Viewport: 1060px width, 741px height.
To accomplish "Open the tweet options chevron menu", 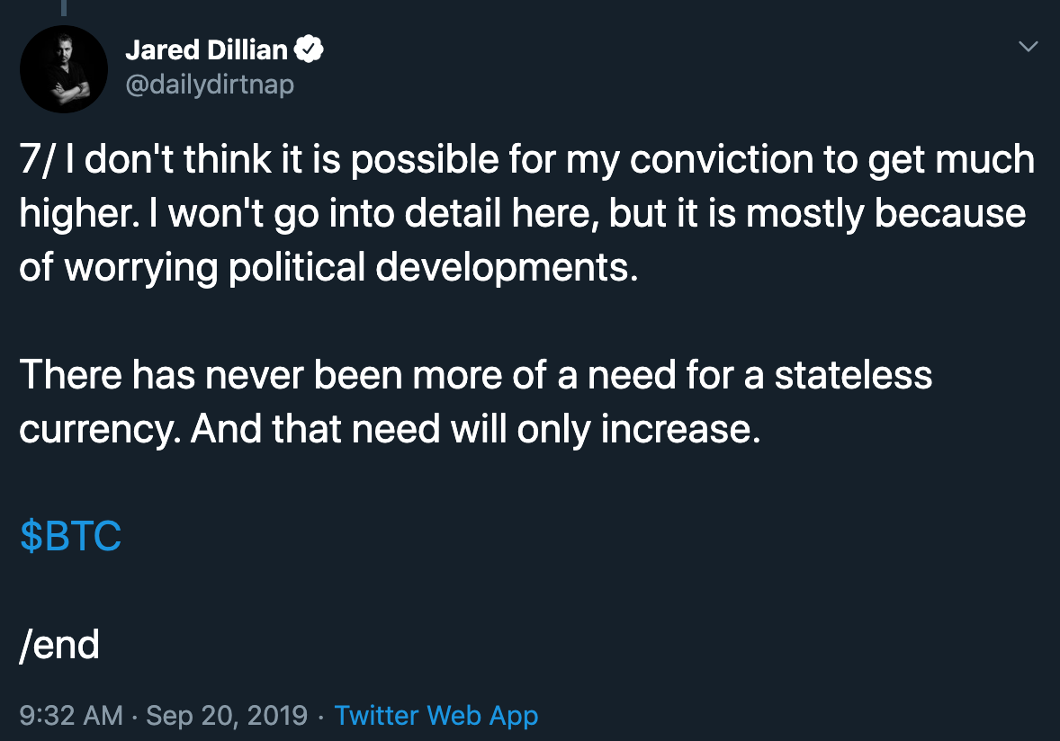I will tap(1028, 46).
